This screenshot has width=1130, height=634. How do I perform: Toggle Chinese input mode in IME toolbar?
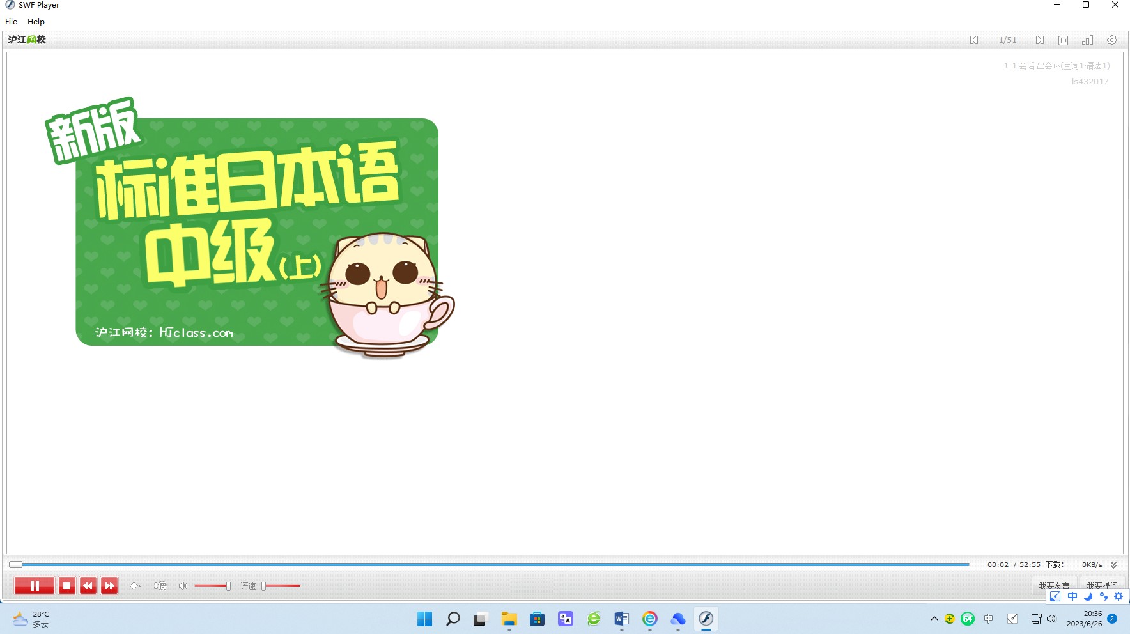[1072, 596]
